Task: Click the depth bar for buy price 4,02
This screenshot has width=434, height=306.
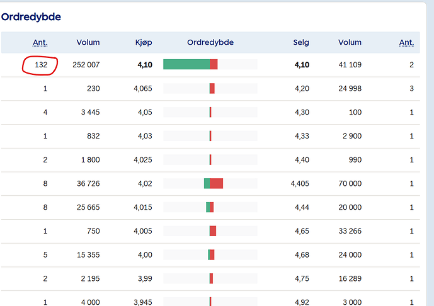Action: pos(213,183)
